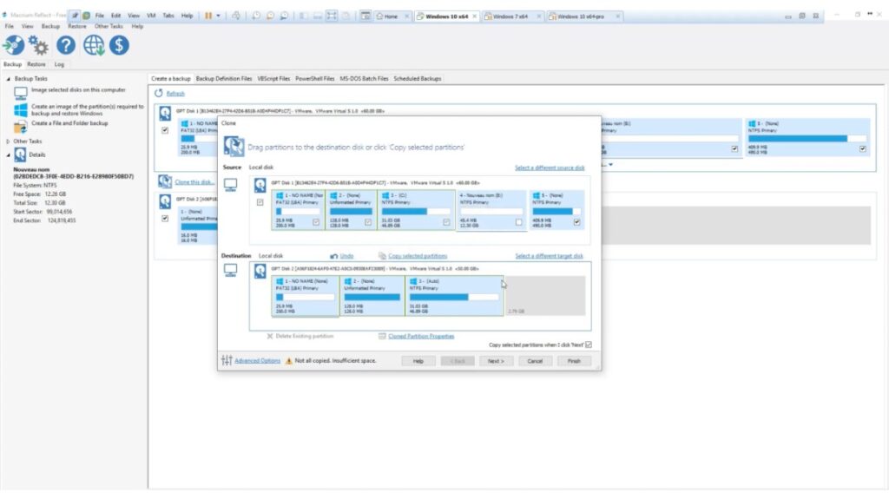
Task: Click the Cloned Partition Properties icon
Action: click(382, 336)
